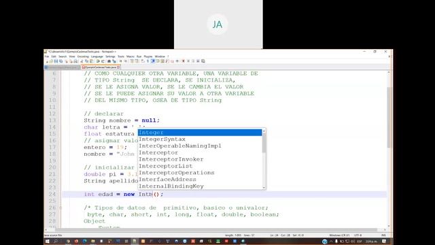
Task: Toggle INS overtype mode in status bar
Action: click(383, 235)
